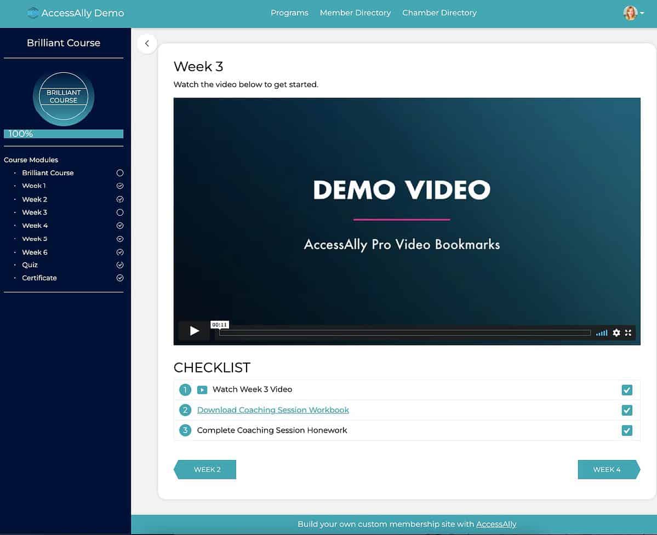Click the AccessAlly logo icon in header
The image size is (657, 535).
(x=34, y=12)
